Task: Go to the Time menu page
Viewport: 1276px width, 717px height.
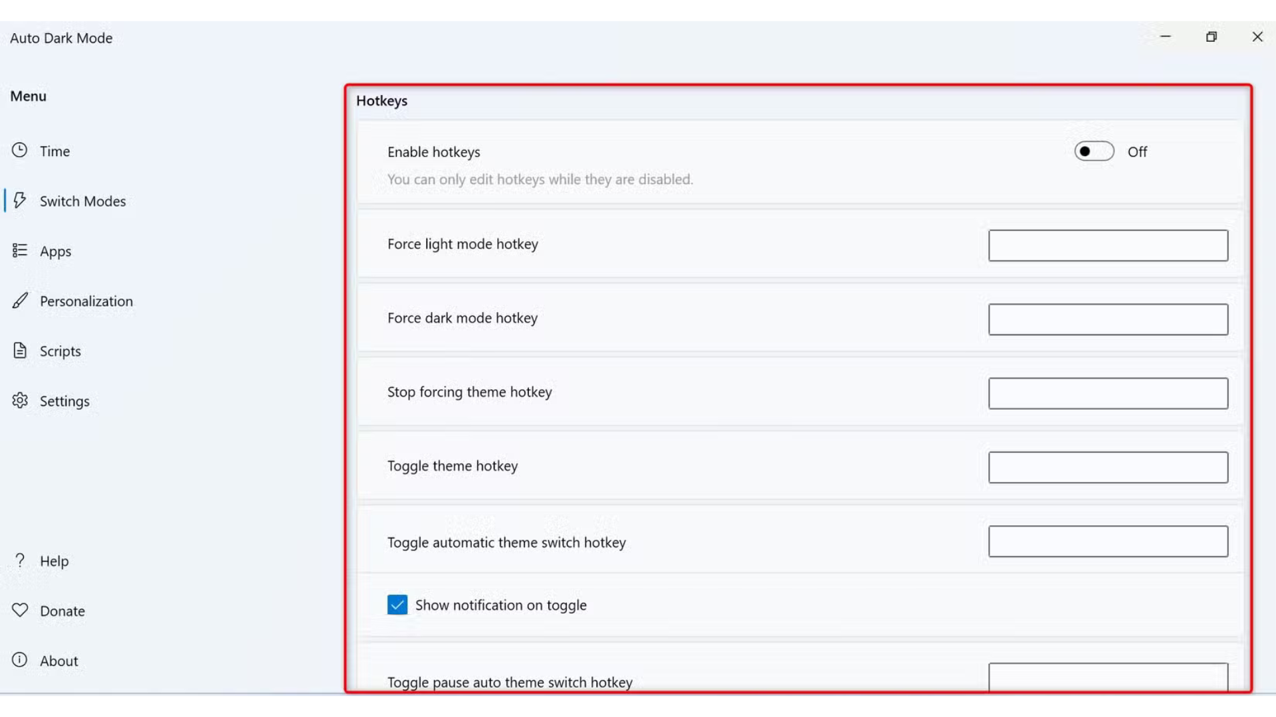Action: coord(54,151)
